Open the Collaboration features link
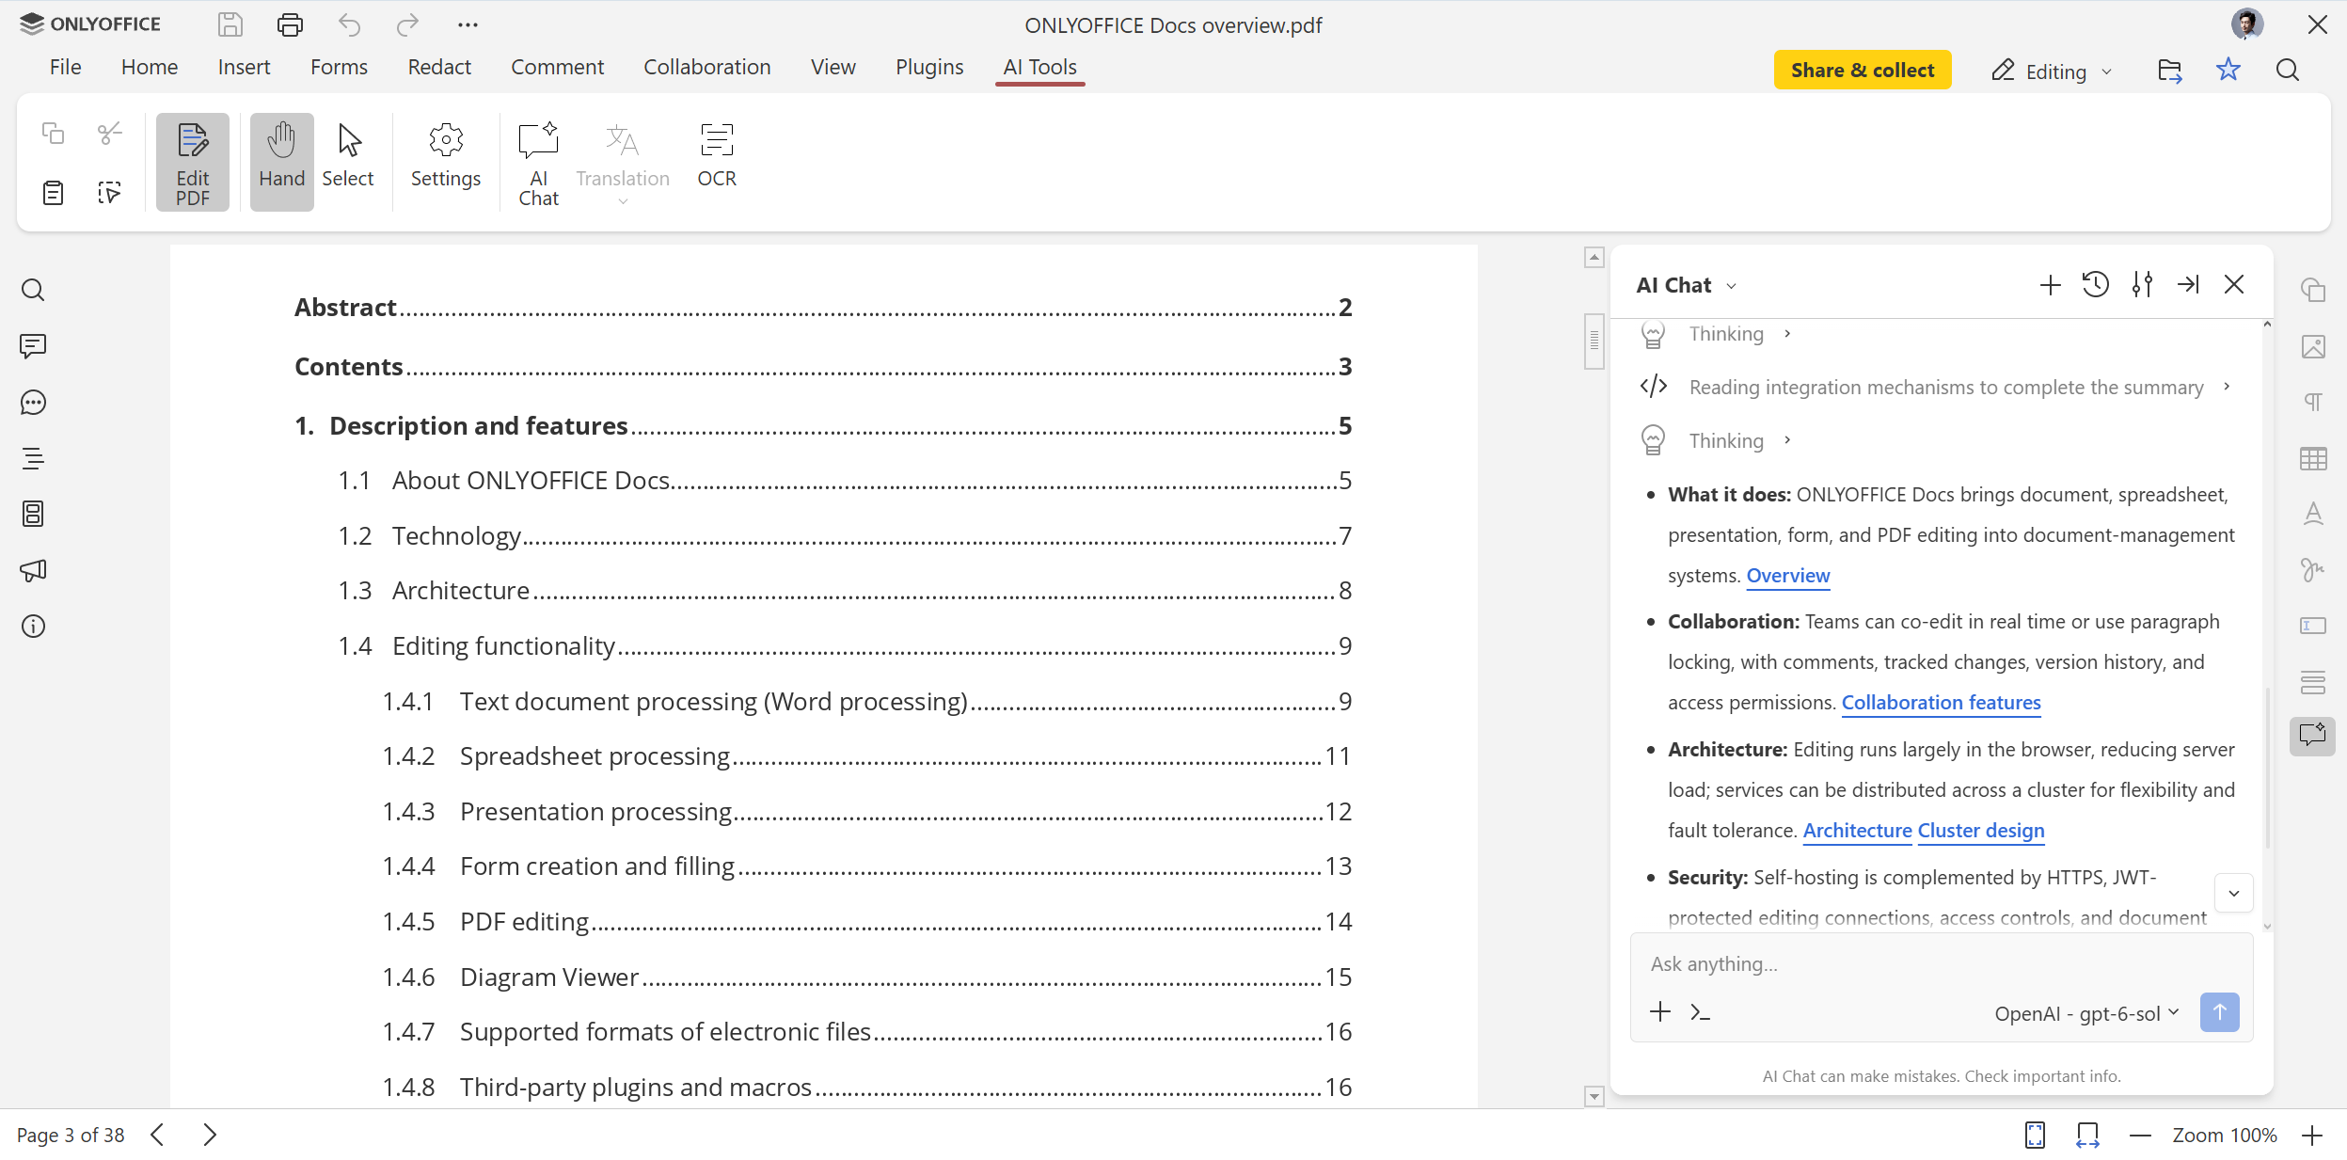 click(x=1941, y=703)
